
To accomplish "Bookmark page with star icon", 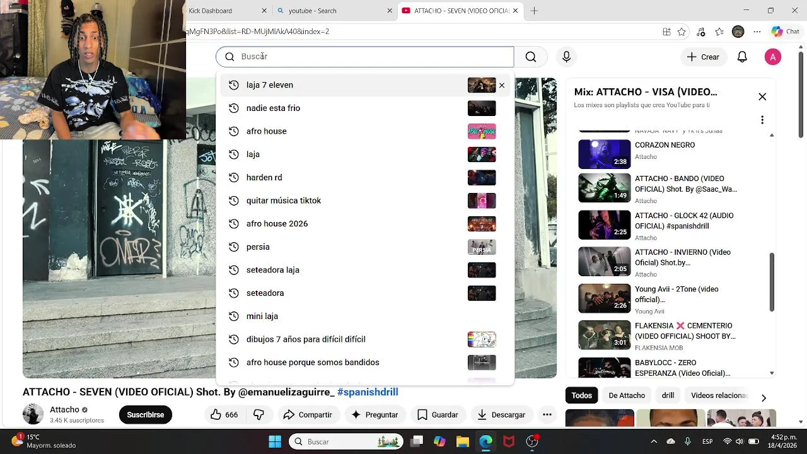I will click(x=682, y=32).
